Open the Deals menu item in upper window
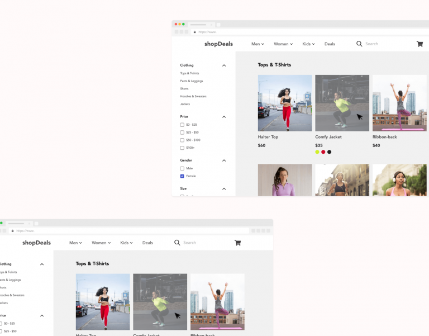Viewport: 429px width, 336px height. tap(330, 44)
